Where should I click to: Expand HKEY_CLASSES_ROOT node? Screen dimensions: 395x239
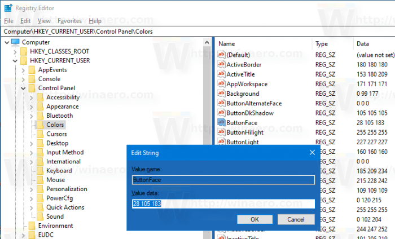(15, 51)
